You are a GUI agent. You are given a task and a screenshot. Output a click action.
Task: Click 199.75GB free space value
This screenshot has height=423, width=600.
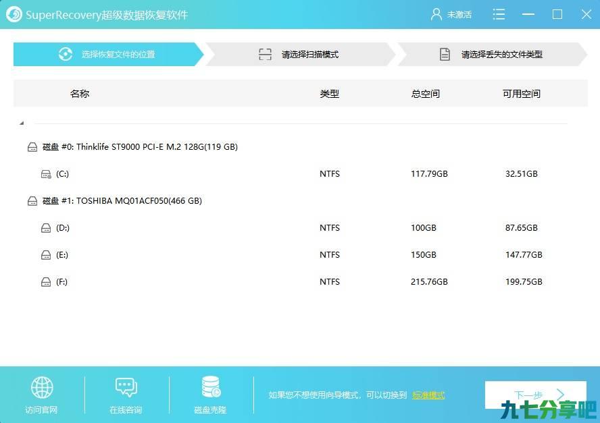pos(524,281)
